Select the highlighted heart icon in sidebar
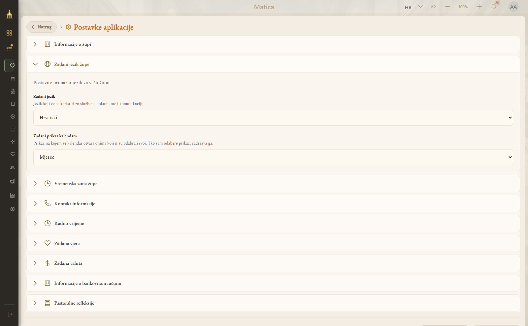This screenshot has width=528, height=326. click(12, 66)
